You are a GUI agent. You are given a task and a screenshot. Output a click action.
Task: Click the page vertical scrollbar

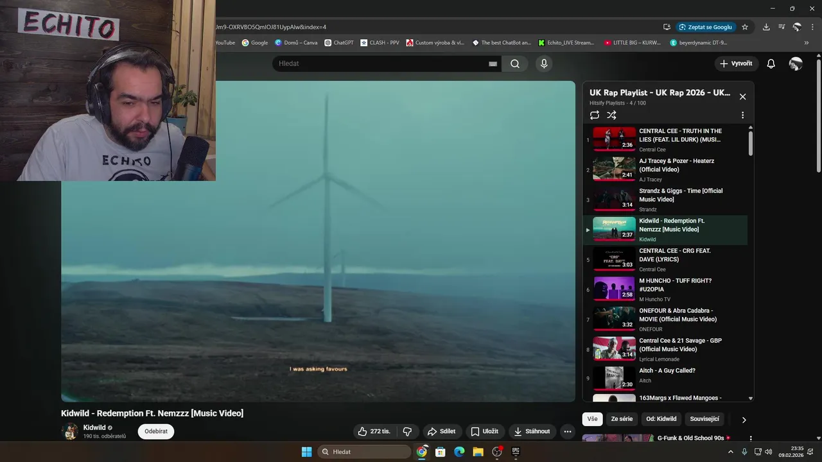(818, 116)
